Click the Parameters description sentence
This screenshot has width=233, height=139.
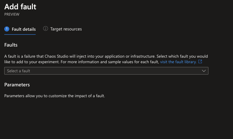[x=54, y=96]
